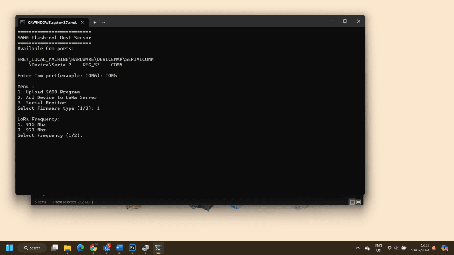Select the C:\WINDOWS\system32\cmd tab
Screen dimensions: 454x255
(x=51, y=22)
